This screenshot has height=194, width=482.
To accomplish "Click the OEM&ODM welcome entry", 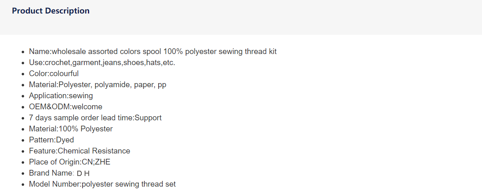I will coord(65,107).
